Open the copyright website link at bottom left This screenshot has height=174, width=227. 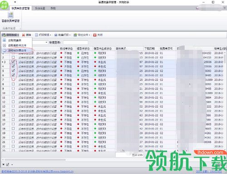[x=38, y=172]
